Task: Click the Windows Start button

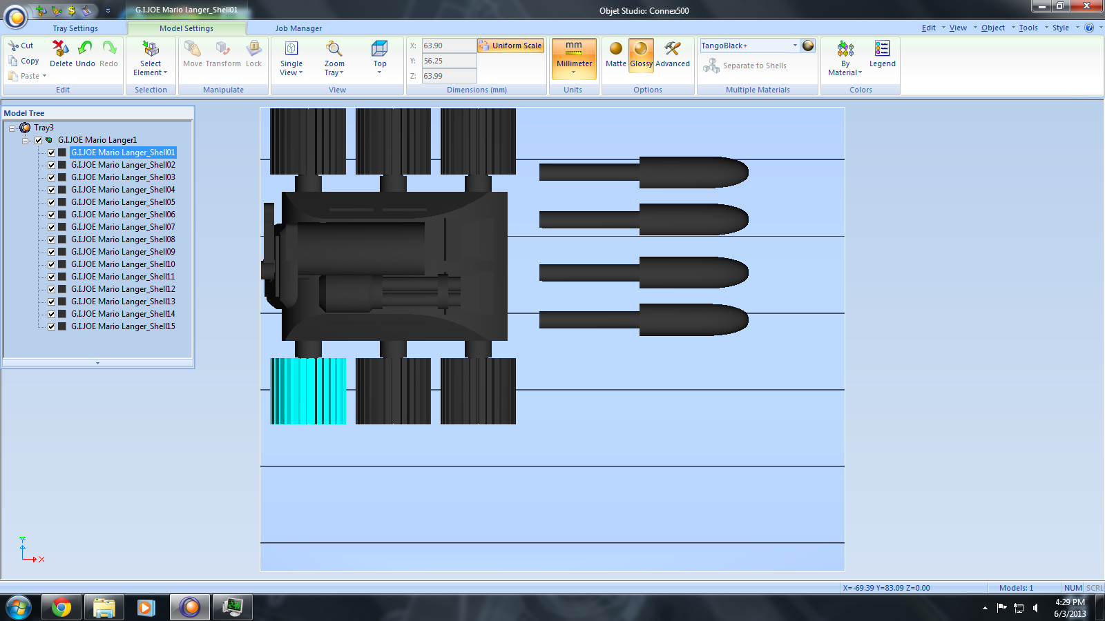Action: click(19, 607)
